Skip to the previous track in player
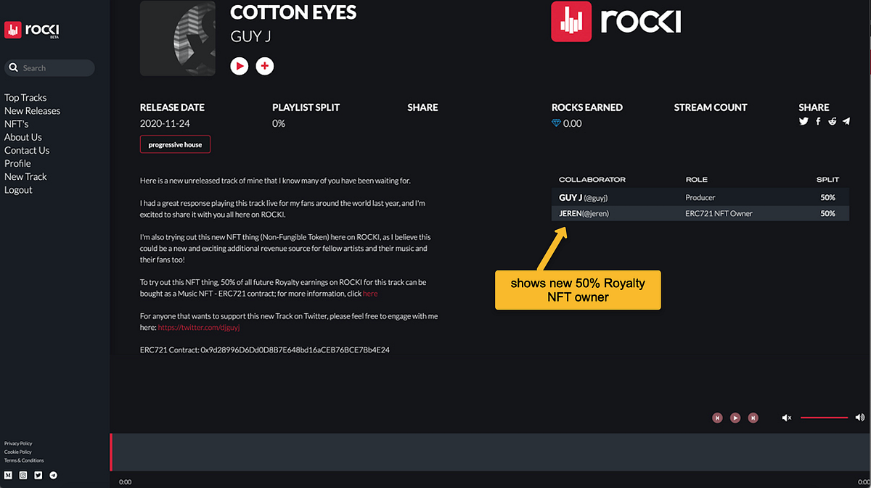This screenshot has height=488, width=871. click(x=717, y=418)
